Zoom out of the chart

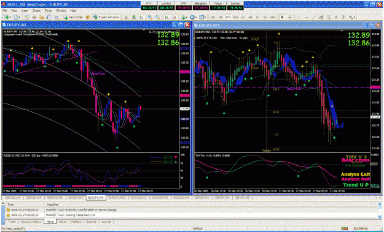coord(157,17)
